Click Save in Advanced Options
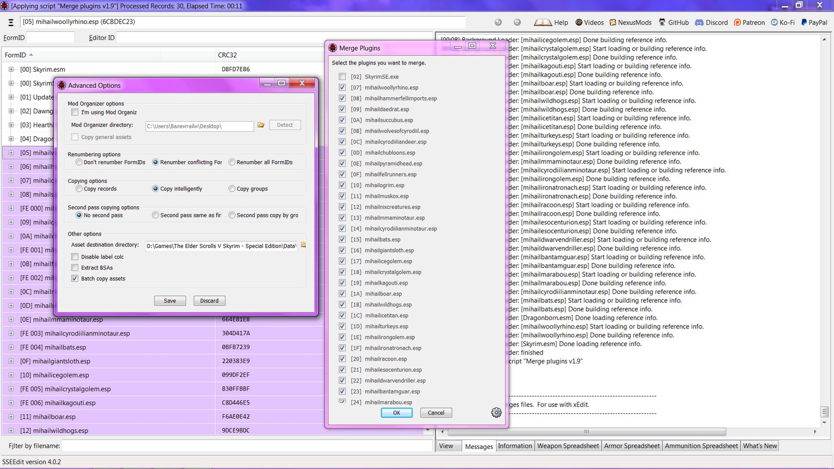This screenshot has height=469, width=834. [x=170, y=301]
